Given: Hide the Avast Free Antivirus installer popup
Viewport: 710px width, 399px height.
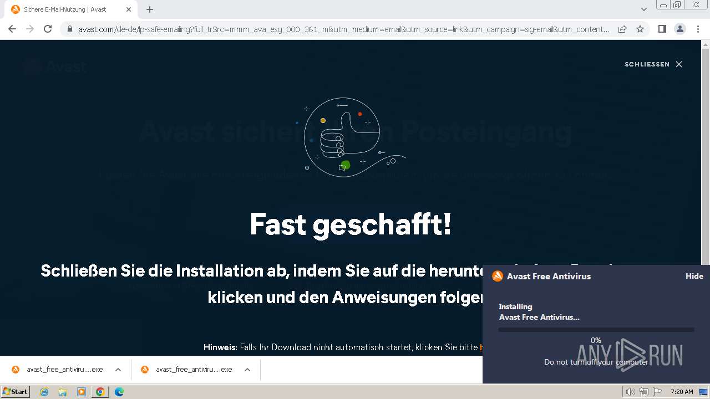Looking at the screenshot, I should coord(694,276).
